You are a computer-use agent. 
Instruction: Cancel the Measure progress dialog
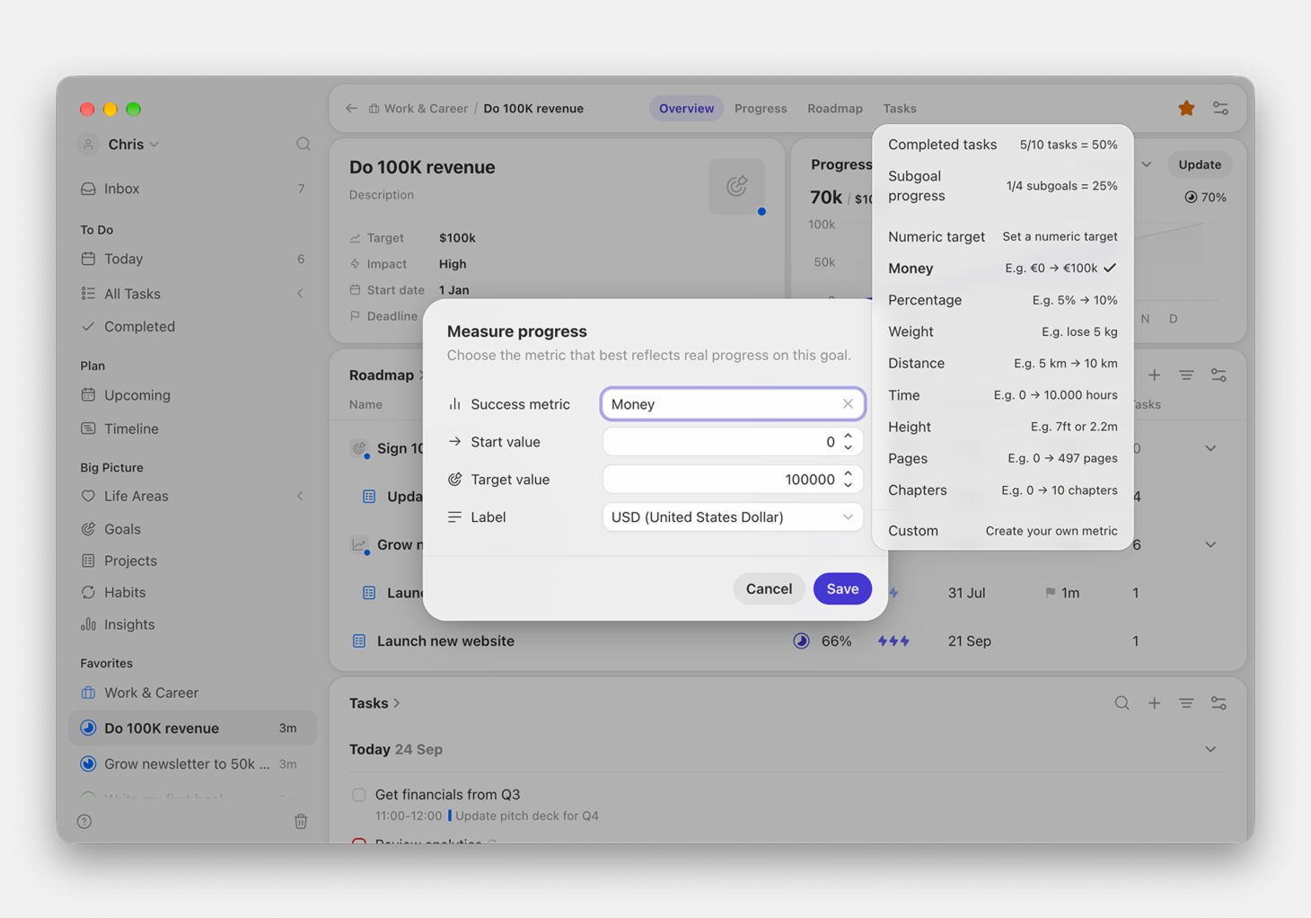[x=769, y=589]
